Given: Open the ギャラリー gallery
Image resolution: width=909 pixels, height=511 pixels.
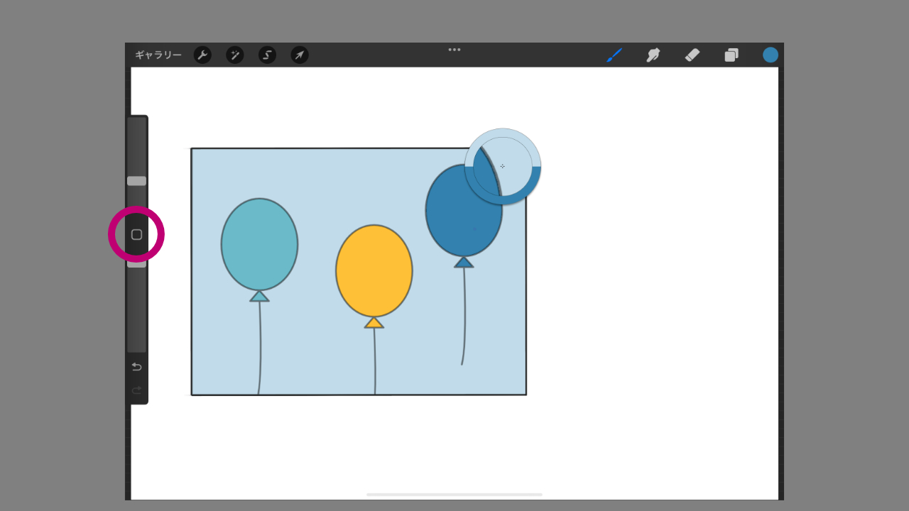Looking at the screenshot, I should (x=158, y=55).
